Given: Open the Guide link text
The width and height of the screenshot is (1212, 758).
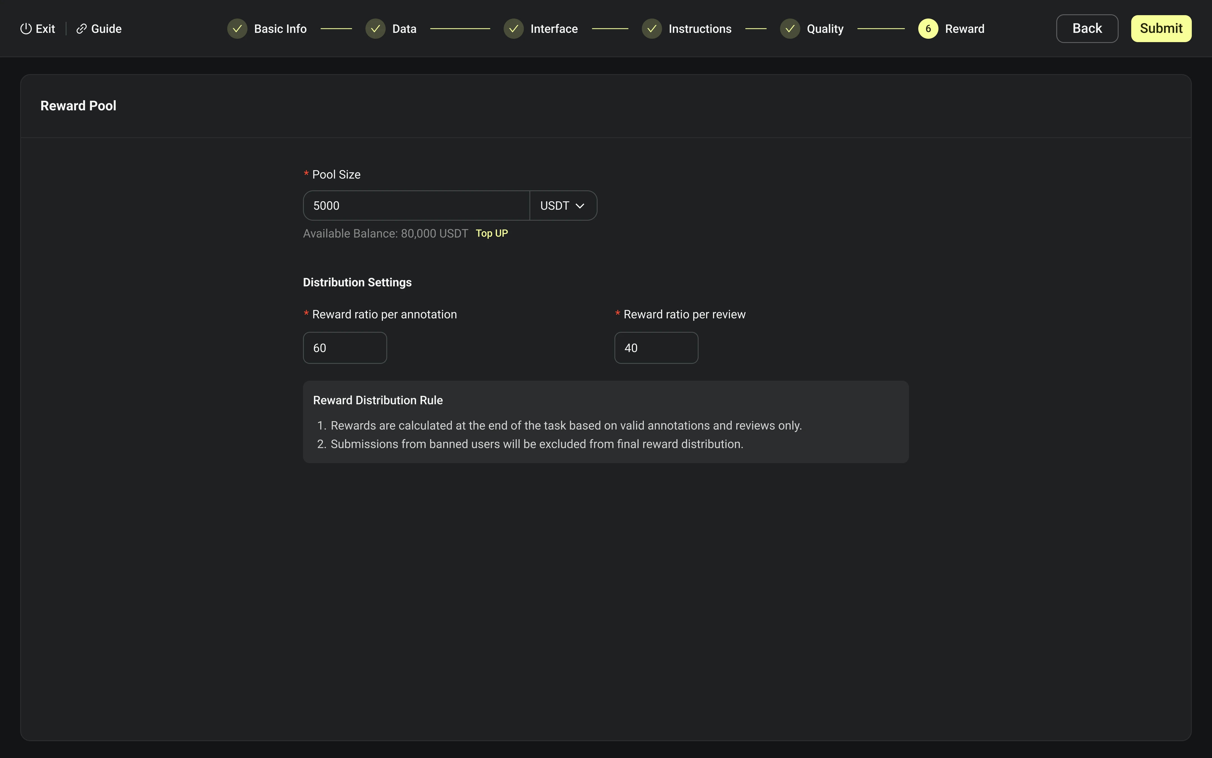Looking at the screenshot, I should click(x=106, y=29).
